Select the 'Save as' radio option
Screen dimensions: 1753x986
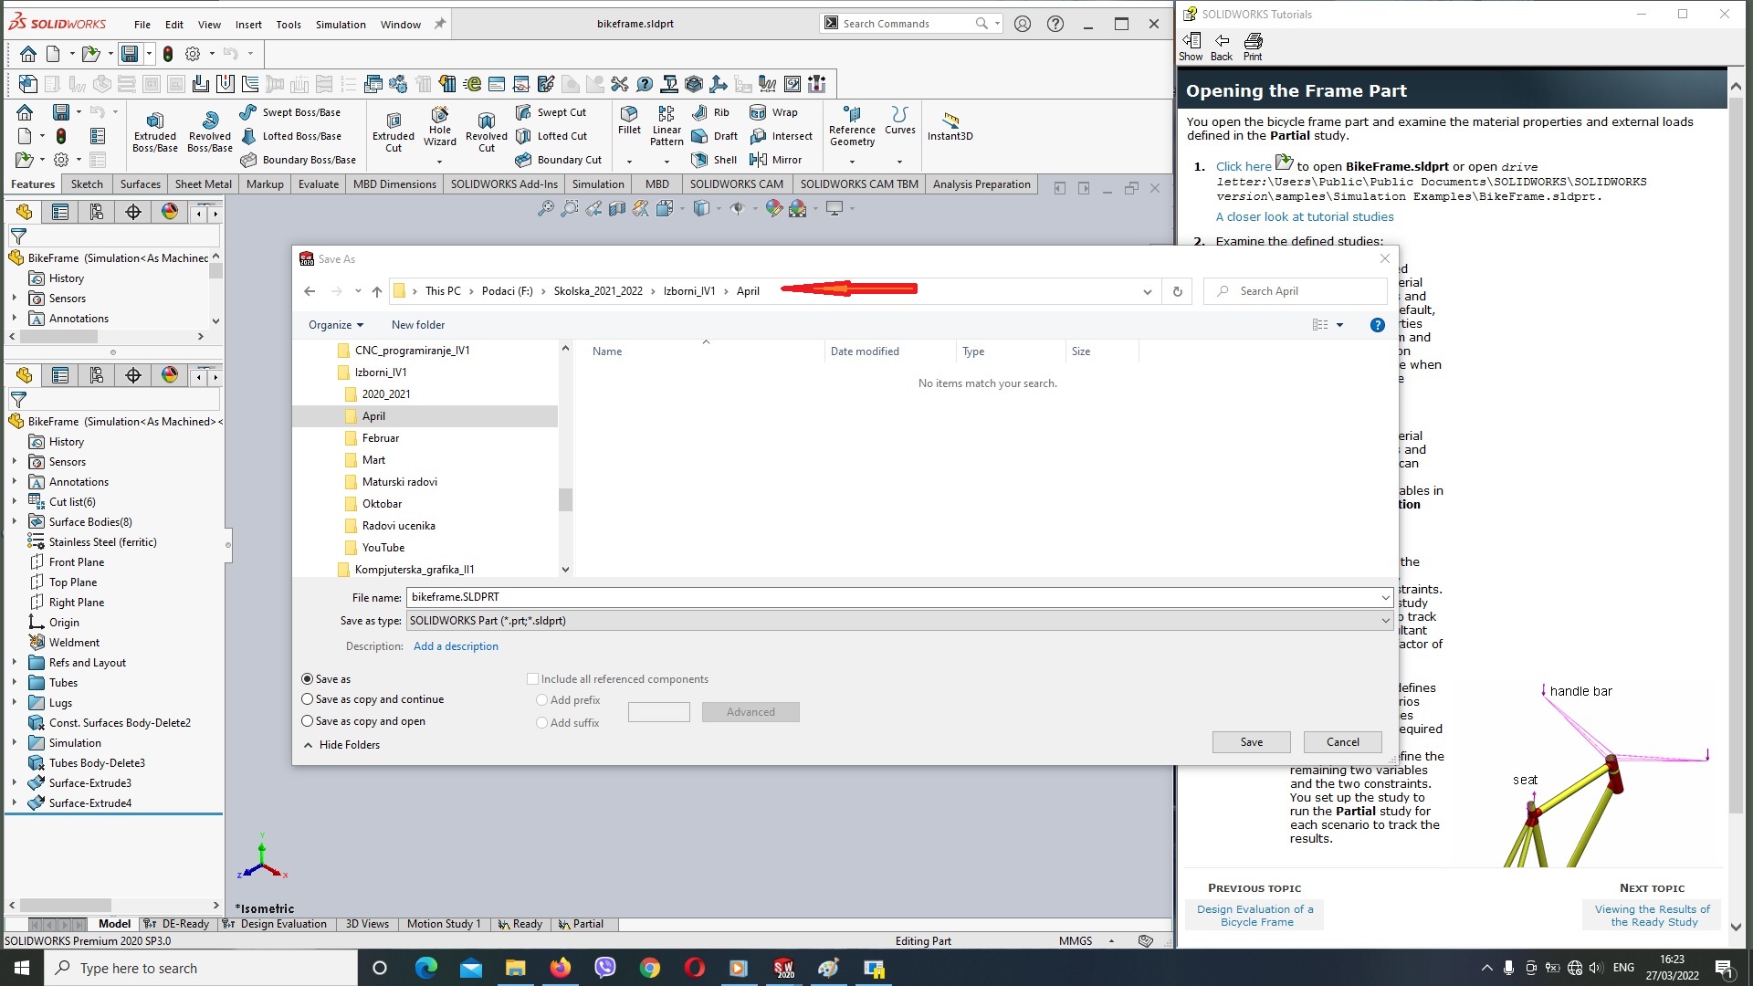click(308, 679)
